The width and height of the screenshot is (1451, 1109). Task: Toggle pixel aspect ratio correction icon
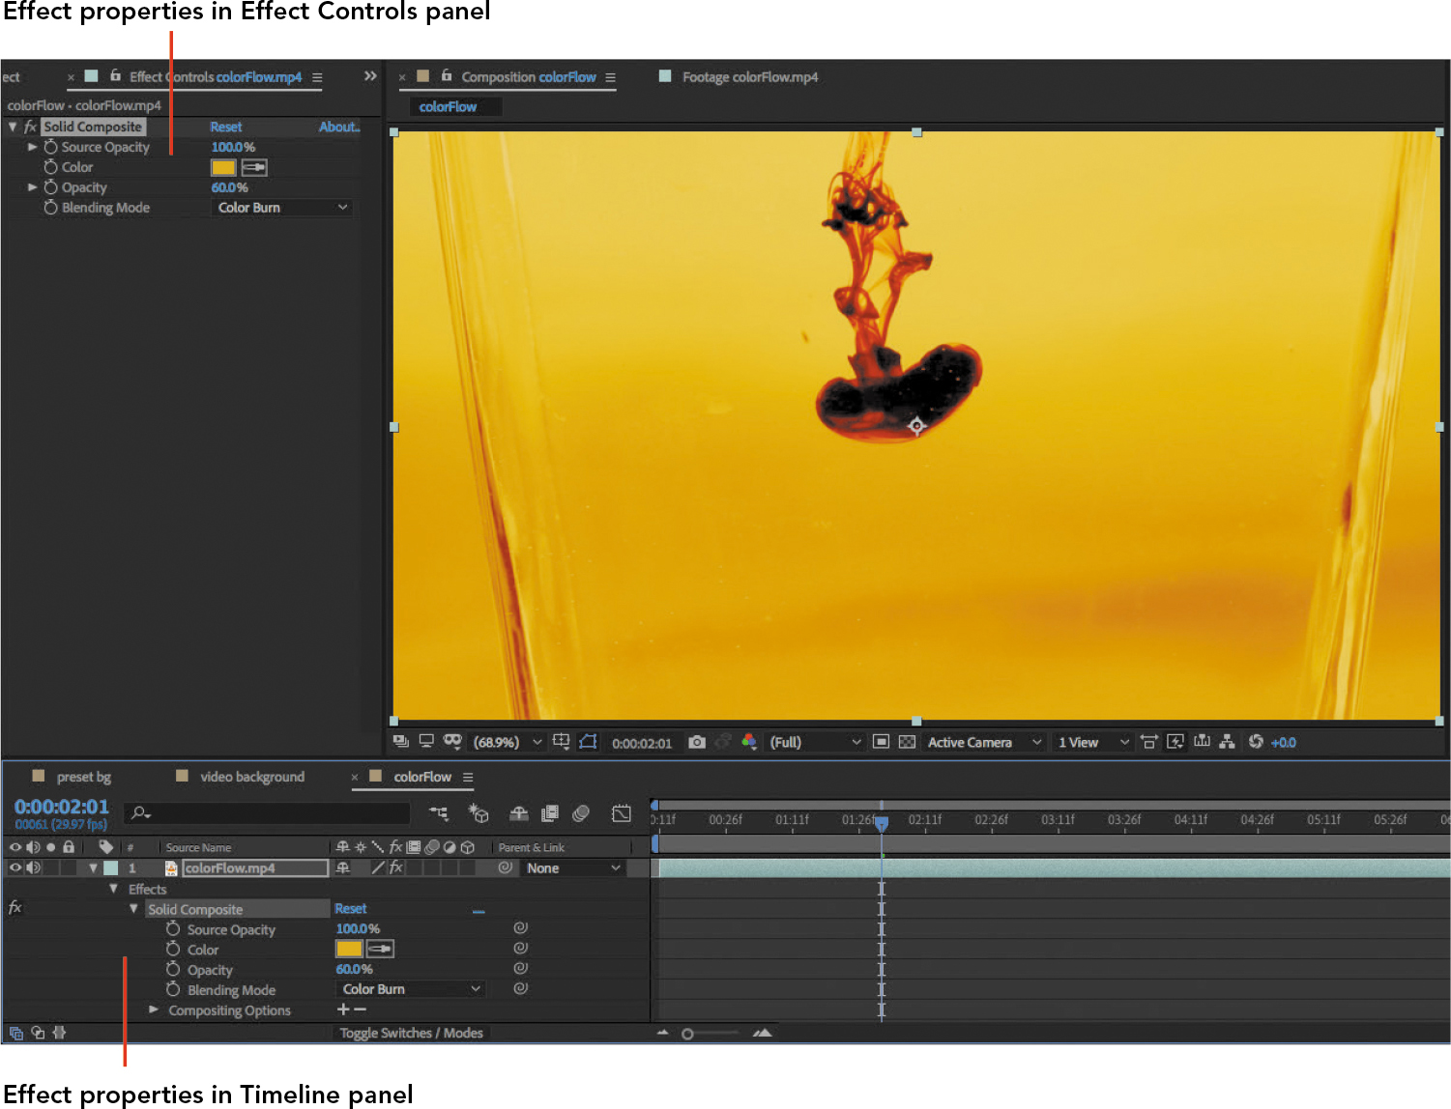coord(1148,742)
